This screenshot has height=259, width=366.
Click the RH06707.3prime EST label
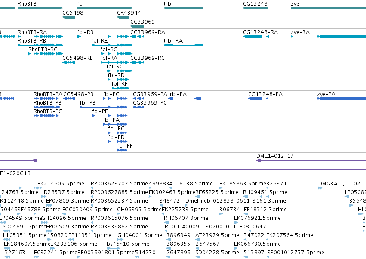click(x=186, y=218)
